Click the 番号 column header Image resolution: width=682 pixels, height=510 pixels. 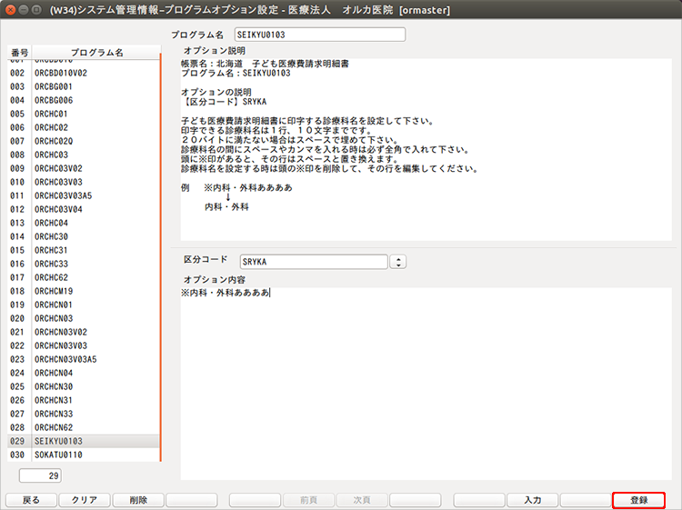pyautogui.click(x=20, y=52)
